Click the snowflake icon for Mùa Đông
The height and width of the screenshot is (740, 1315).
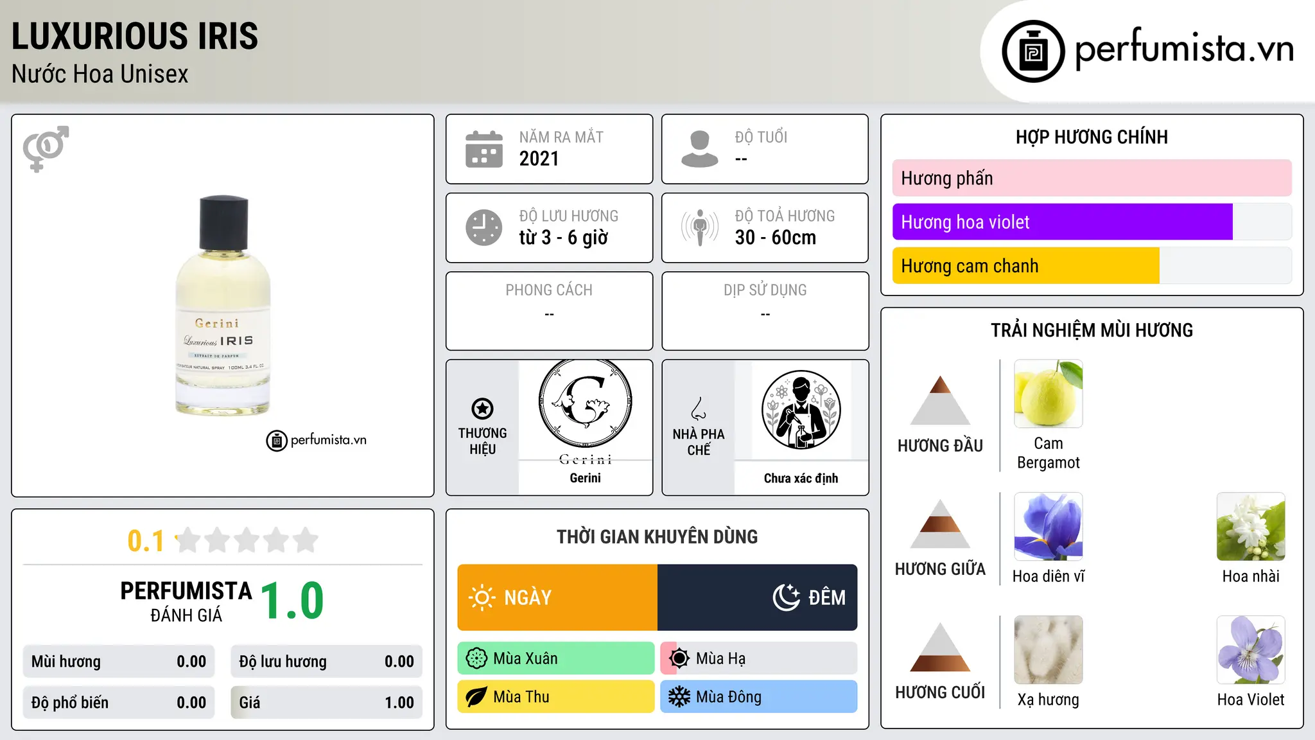(x=679, y=697)
